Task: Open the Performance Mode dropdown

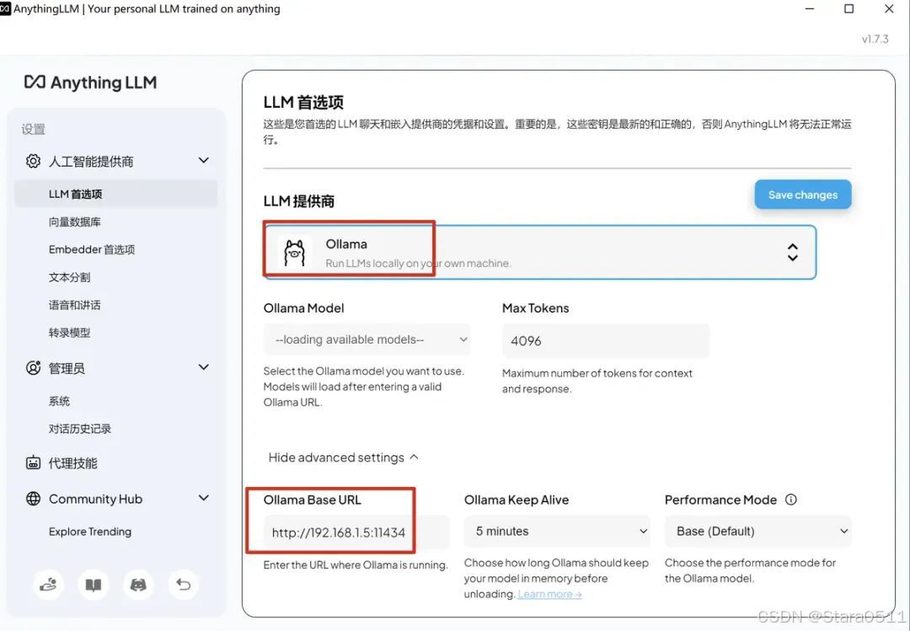Action: click(758, 531)
